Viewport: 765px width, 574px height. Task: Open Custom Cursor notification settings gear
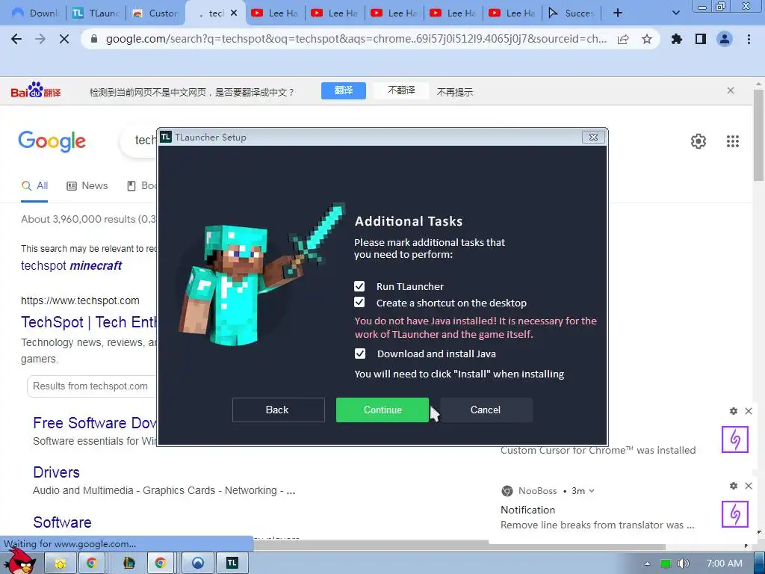pos(734,411)
